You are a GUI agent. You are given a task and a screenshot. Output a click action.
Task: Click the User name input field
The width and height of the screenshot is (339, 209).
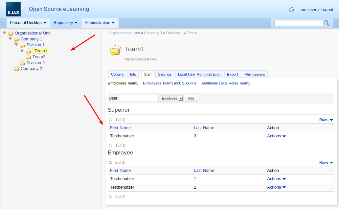[x=138, y=98]
